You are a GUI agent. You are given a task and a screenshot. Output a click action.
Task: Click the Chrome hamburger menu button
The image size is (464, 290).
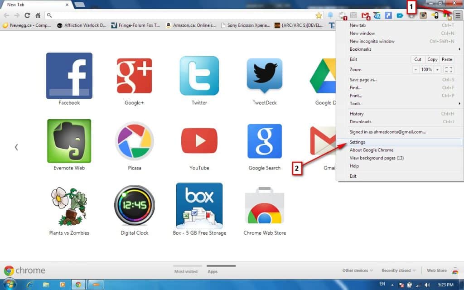tap(458, 15)
